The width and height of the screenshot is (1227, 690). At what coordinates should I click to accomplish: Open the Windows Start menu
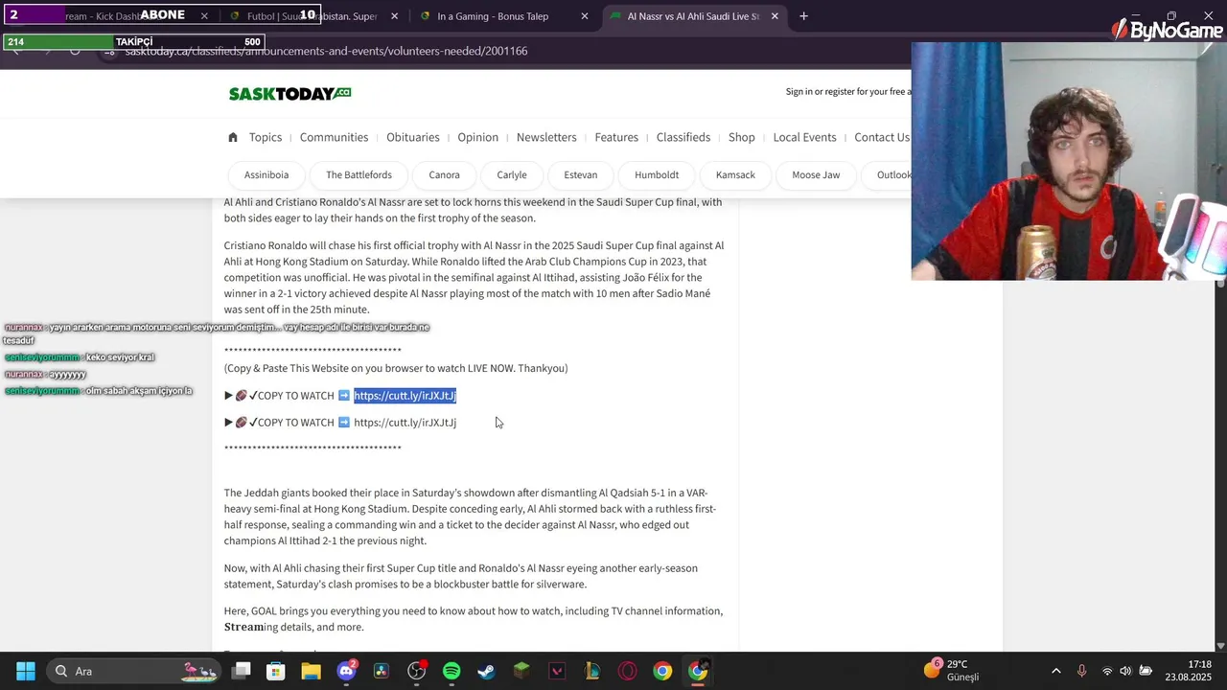click(x=26, y=671)
